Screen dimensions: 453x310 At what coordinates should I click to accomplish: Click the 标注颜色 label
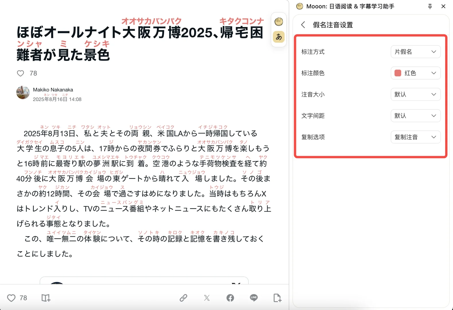(313, 73)
